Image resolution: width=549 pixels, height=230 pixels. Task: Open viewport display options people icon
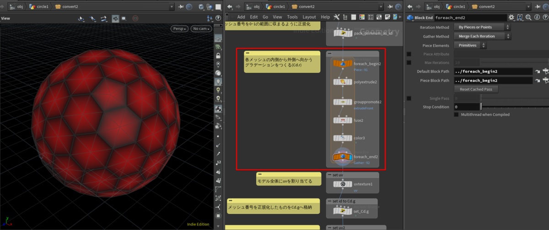(210, 18)
